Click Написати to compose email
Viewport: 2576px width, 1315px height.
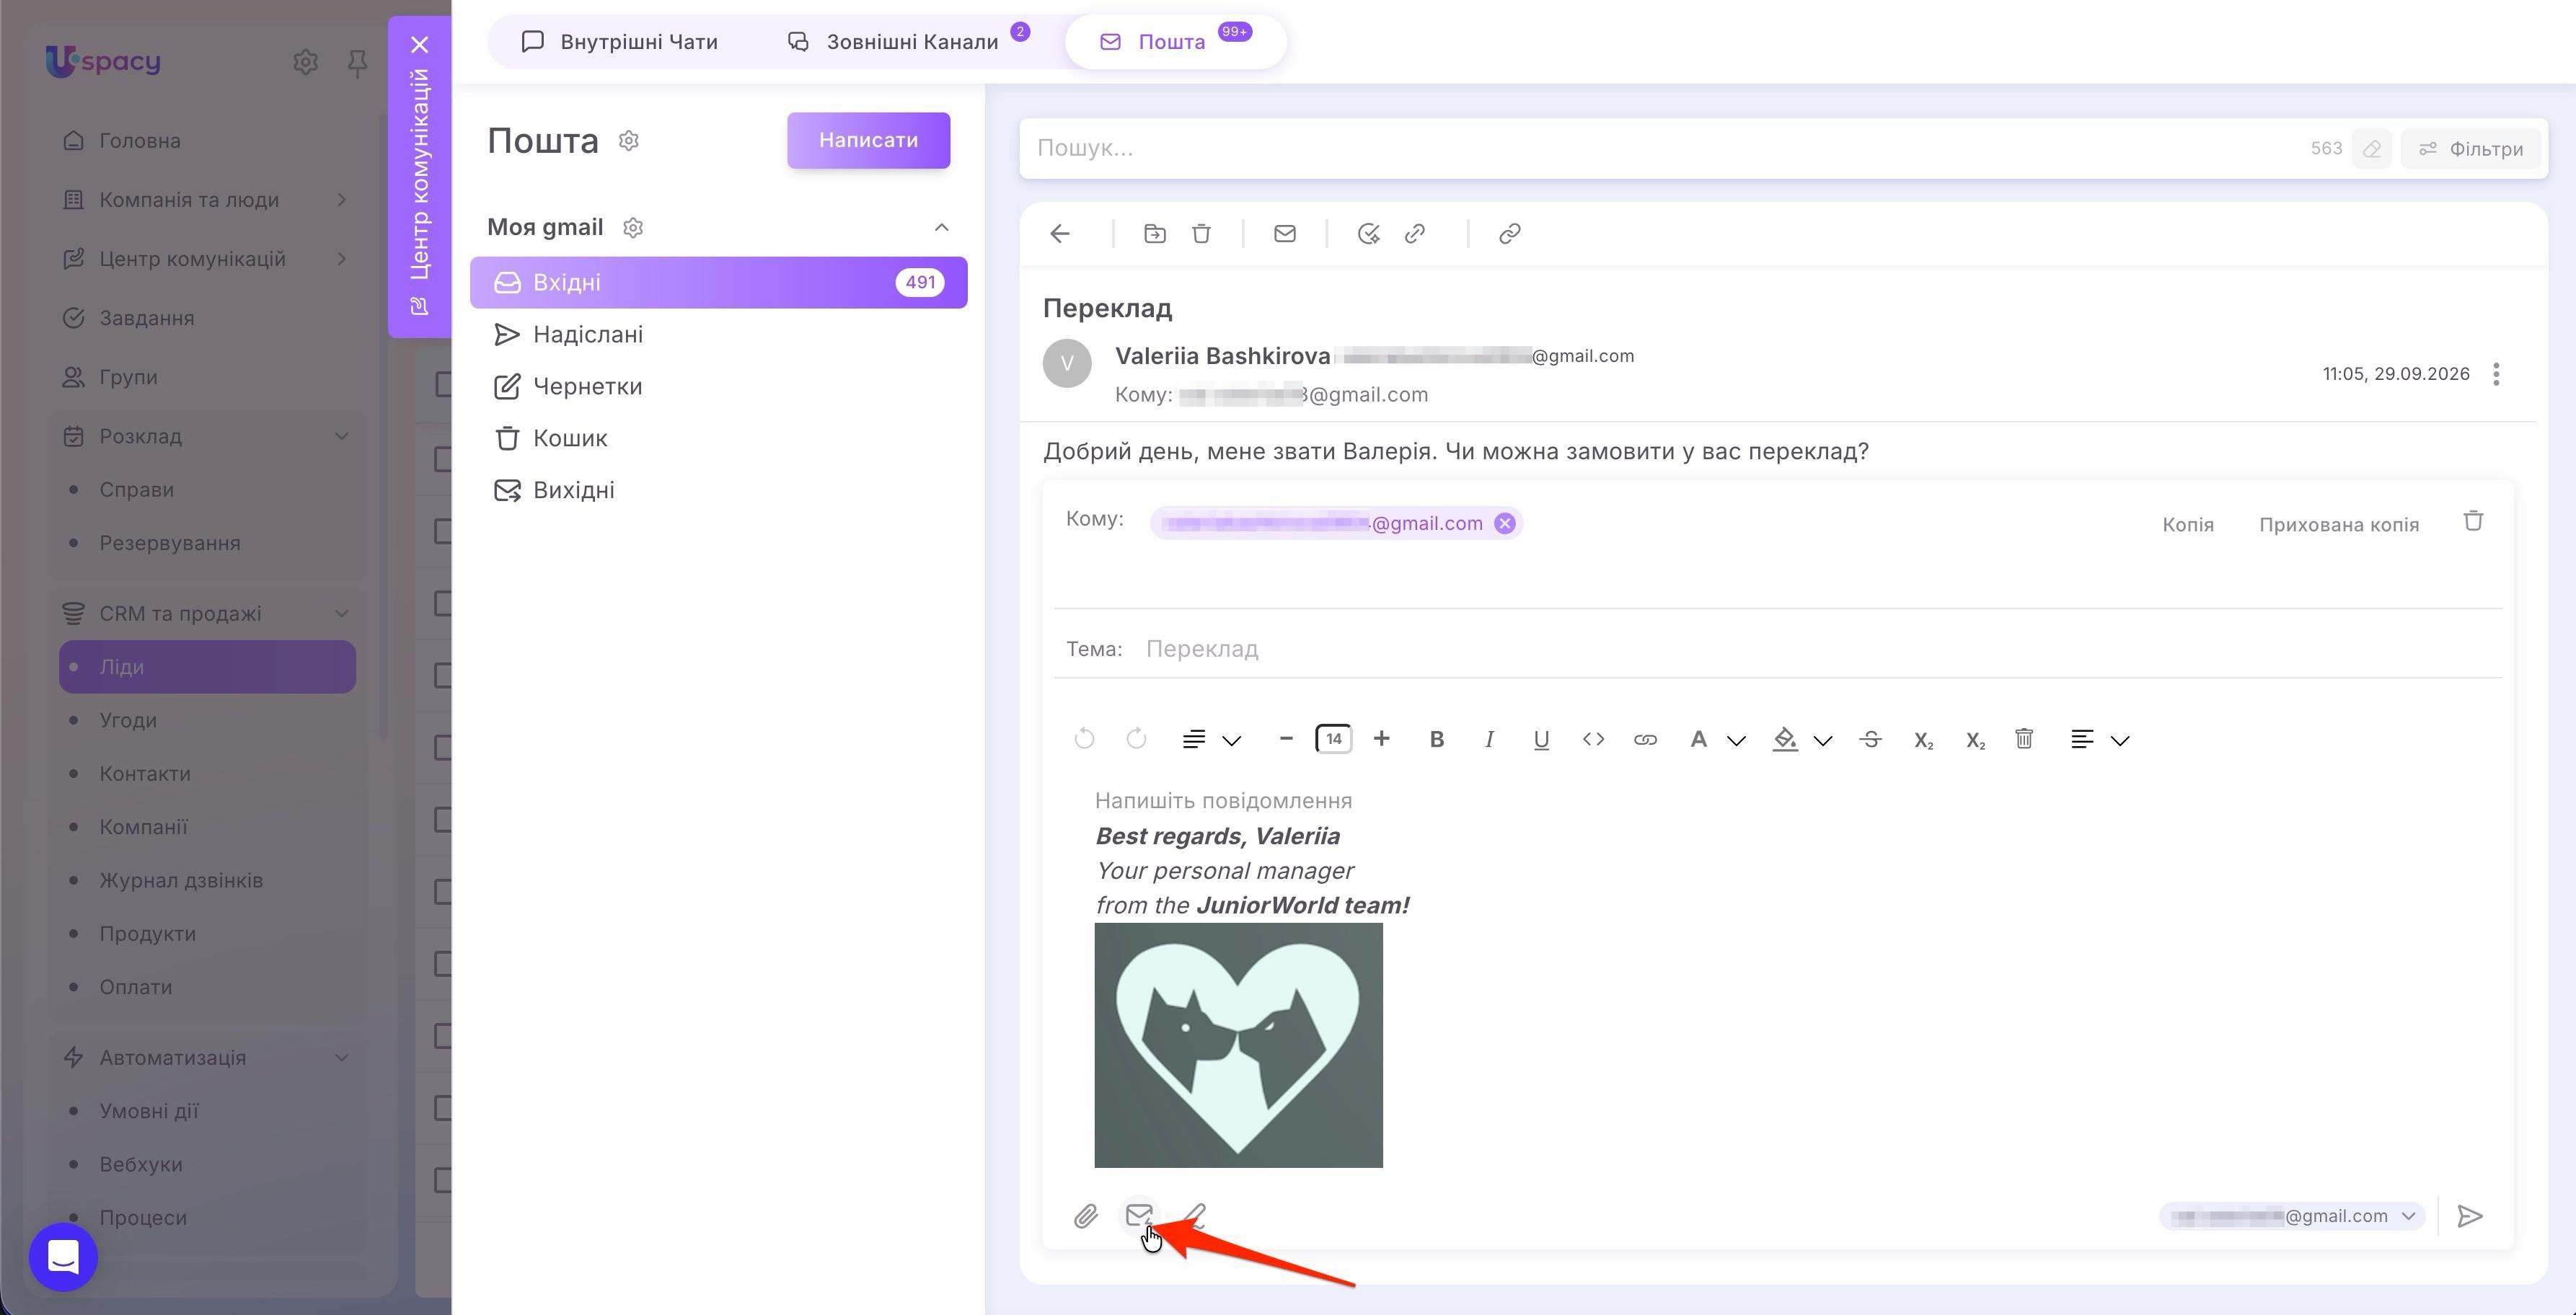[x=868, y=141]
